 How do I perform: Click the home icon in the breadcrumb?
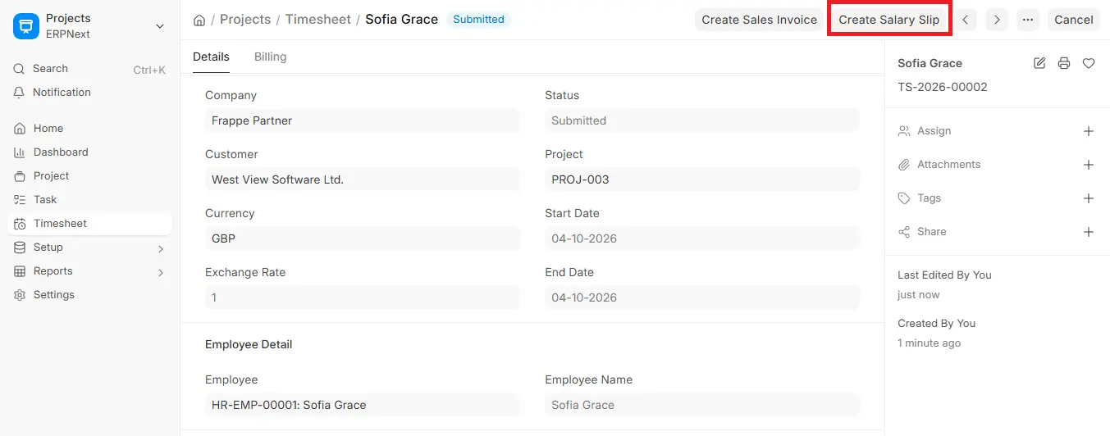click(199, 20)
